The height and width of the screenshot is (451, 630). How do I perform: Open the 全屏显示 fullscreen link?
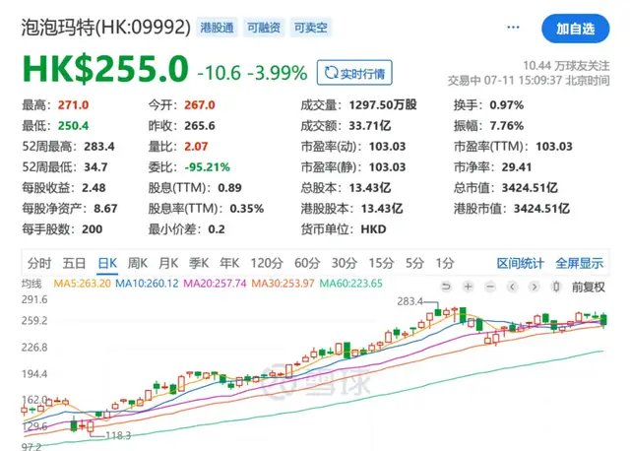[x=580, y=263]
